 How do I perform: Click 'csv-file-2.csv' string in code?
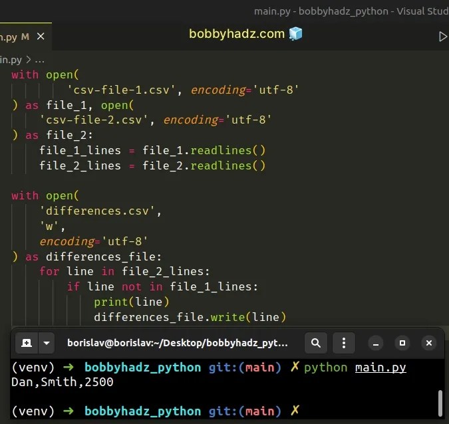pos(94,120)
